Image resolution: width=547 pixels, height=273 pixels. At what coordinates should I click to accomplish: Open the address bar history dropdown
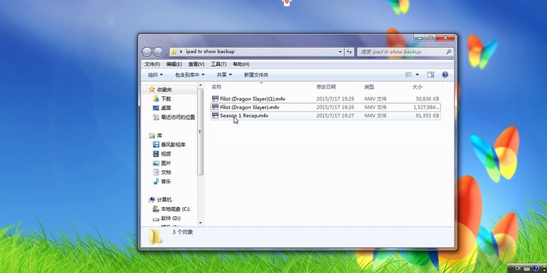[340, 52]
